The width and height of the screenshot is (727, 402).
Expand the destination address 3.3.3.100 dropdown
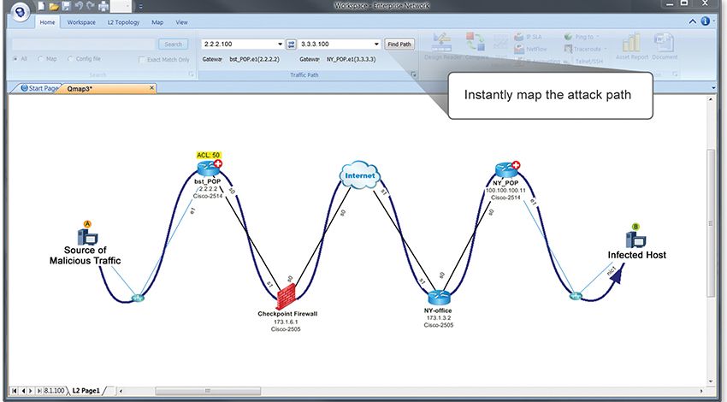376,44
